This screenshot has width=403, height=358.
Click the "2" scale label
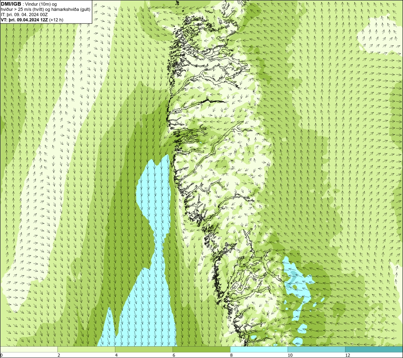tap(59, 355)
